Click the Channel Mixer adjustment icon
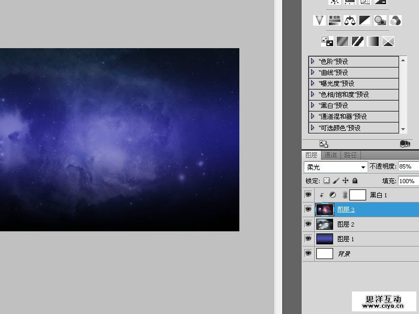 tap(395, 20)
